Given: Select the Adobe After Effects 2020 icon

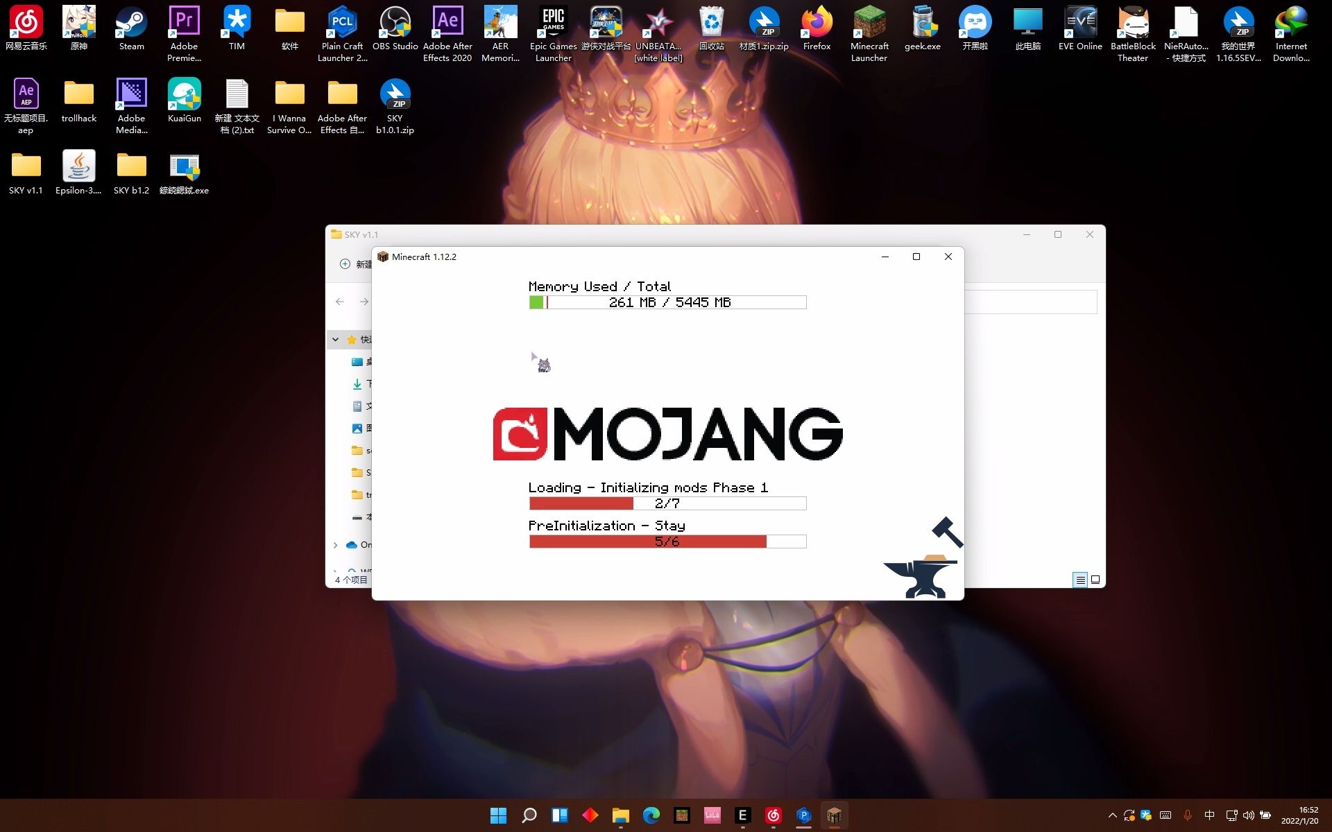Looking at the screenshot, I should 447,33.
